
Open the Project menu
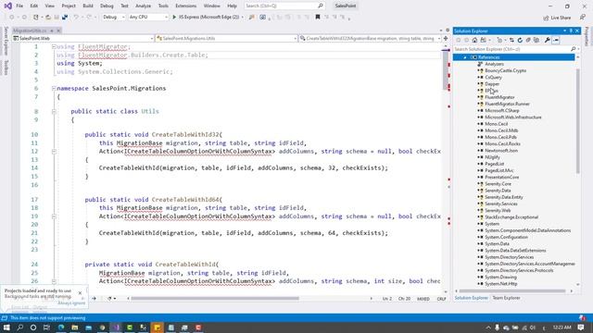point(69,6)
